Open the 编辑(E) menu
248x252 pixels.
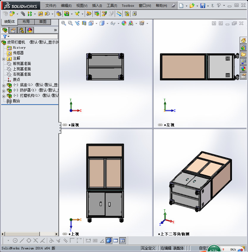pyautogui.click(x=66, y=6)
